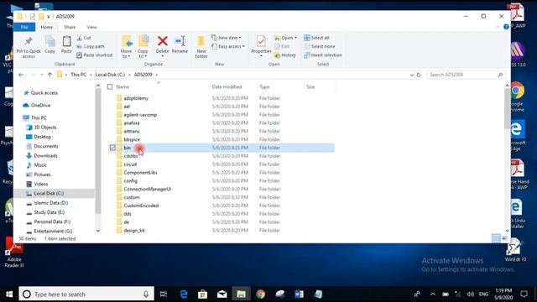Open Adobe Reader XI desktop icon

[14, 253]
